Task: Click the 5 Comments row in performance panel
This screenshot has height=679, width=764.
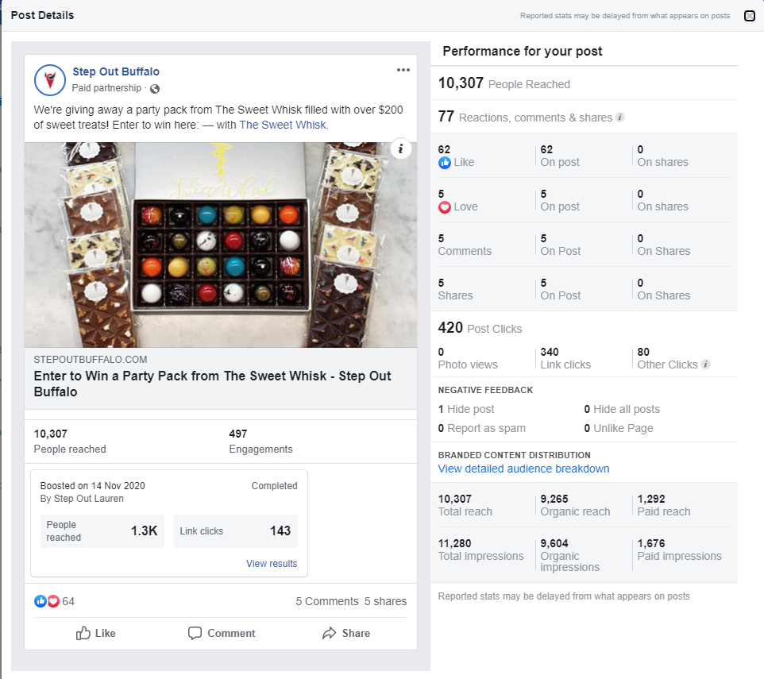Action: 584,245
